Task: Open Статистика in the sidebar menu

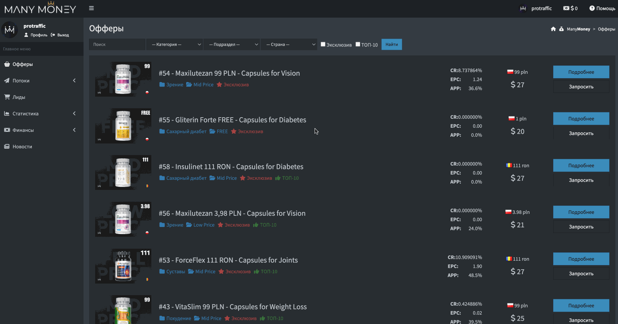Action: [42, 113]
